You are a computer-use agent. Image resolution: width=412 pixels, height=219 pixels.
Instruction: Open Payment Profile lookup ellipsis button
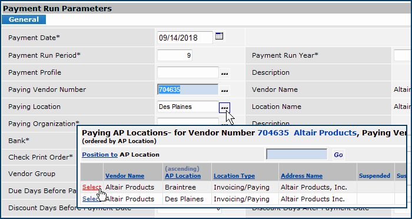[x=224, y=74]
